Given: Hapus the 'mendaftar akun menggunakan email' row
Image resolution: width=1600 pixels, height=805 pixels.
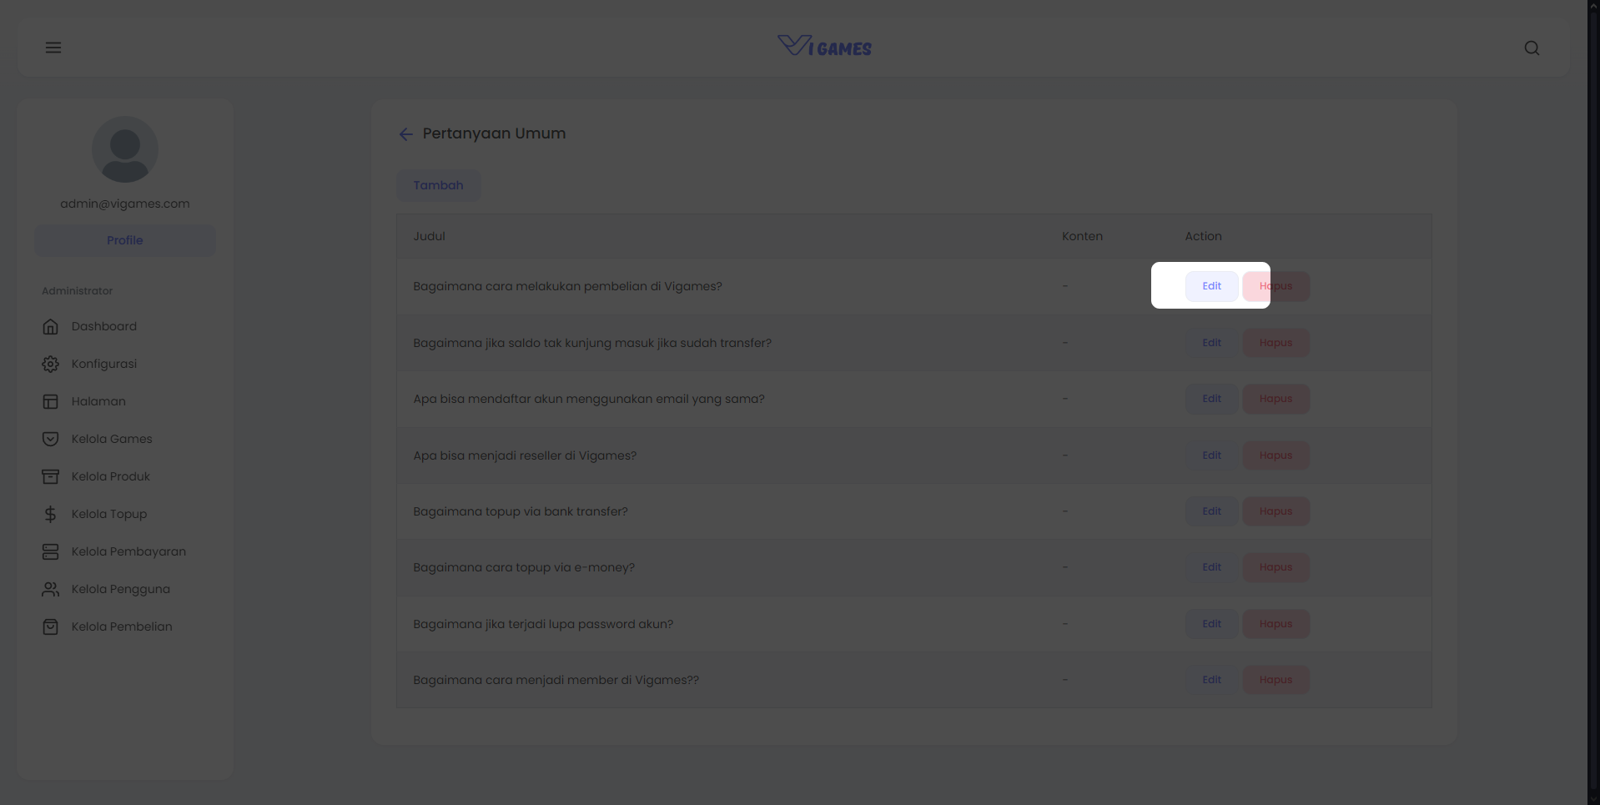Looking at the screenshot, I should click(1275, 399).
